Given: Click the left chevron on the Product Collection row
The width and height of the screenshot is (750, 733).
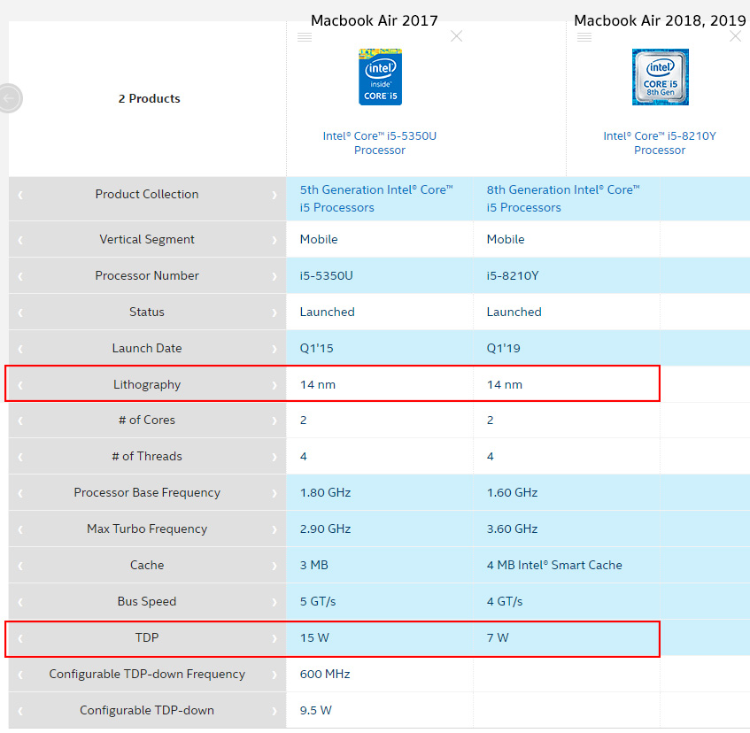Looking at the screenshot, I should (x=20, y=195).
